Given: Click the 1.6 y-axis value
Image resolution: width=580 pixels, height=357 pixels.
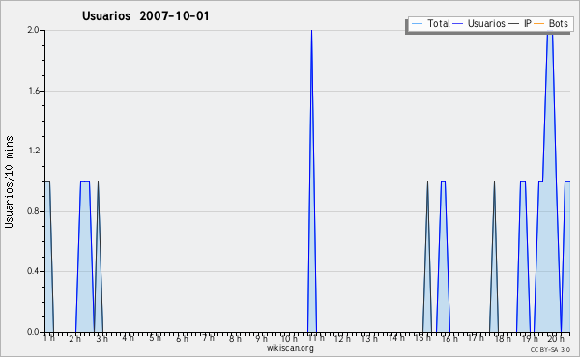Looking at the screenshot, I should [33, 91].
